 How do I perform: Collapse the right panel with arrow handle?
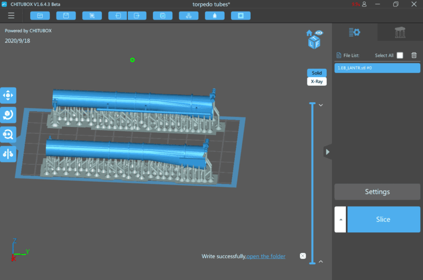click(x=327, y=152)
